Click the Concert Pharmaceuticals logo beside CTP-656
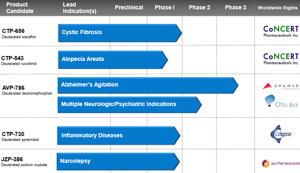 tap(281, 31)
